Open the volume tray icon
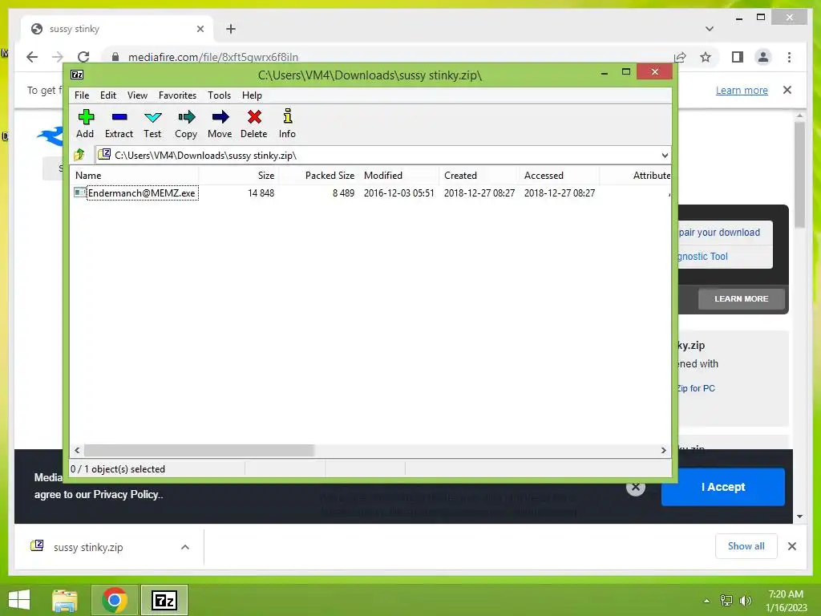This screenshot has width=821, height=616. (x=745, y=601)
